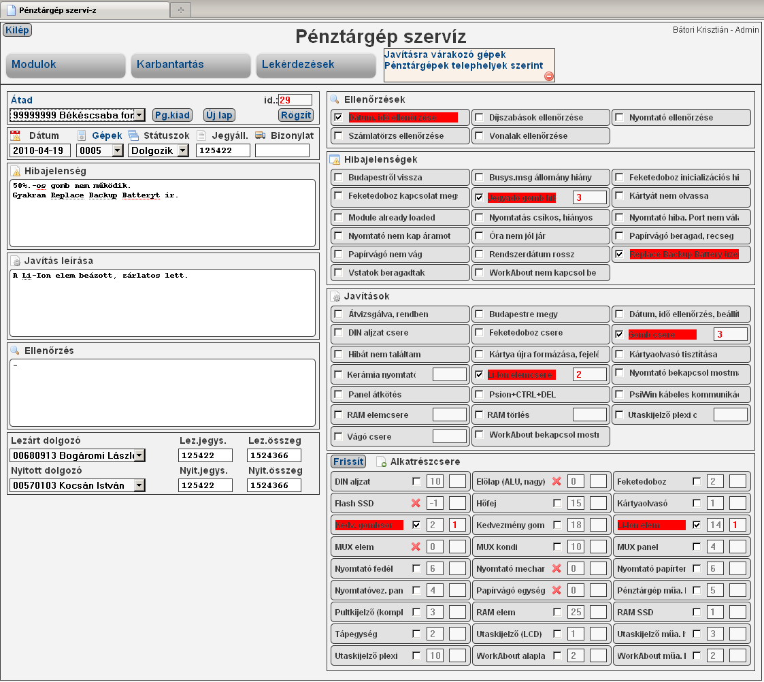Click the red X beside Papírvágó egység

pyautogui.click(x=557, y=590)
